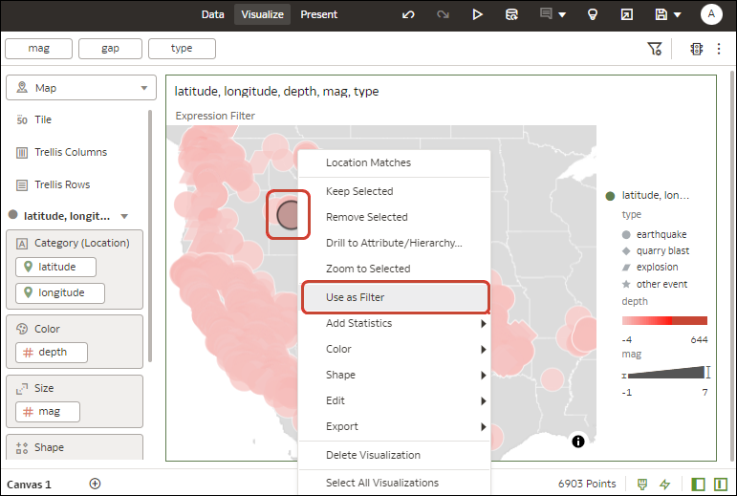Choose Use as Filter menu item
The width and height of the screenshot is (737, 496).
pyautogui.click(x=395, y=297)
